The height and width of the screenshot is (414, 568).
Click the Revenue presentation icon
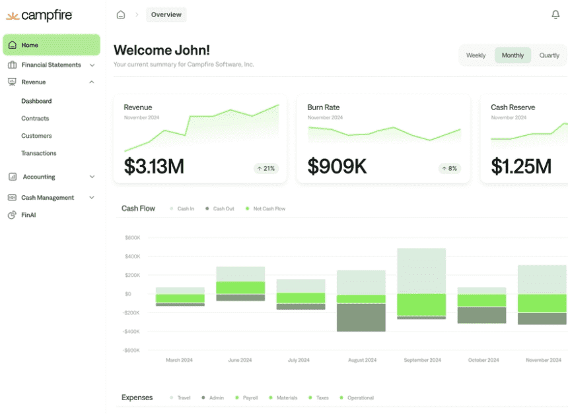click(12, 82)
